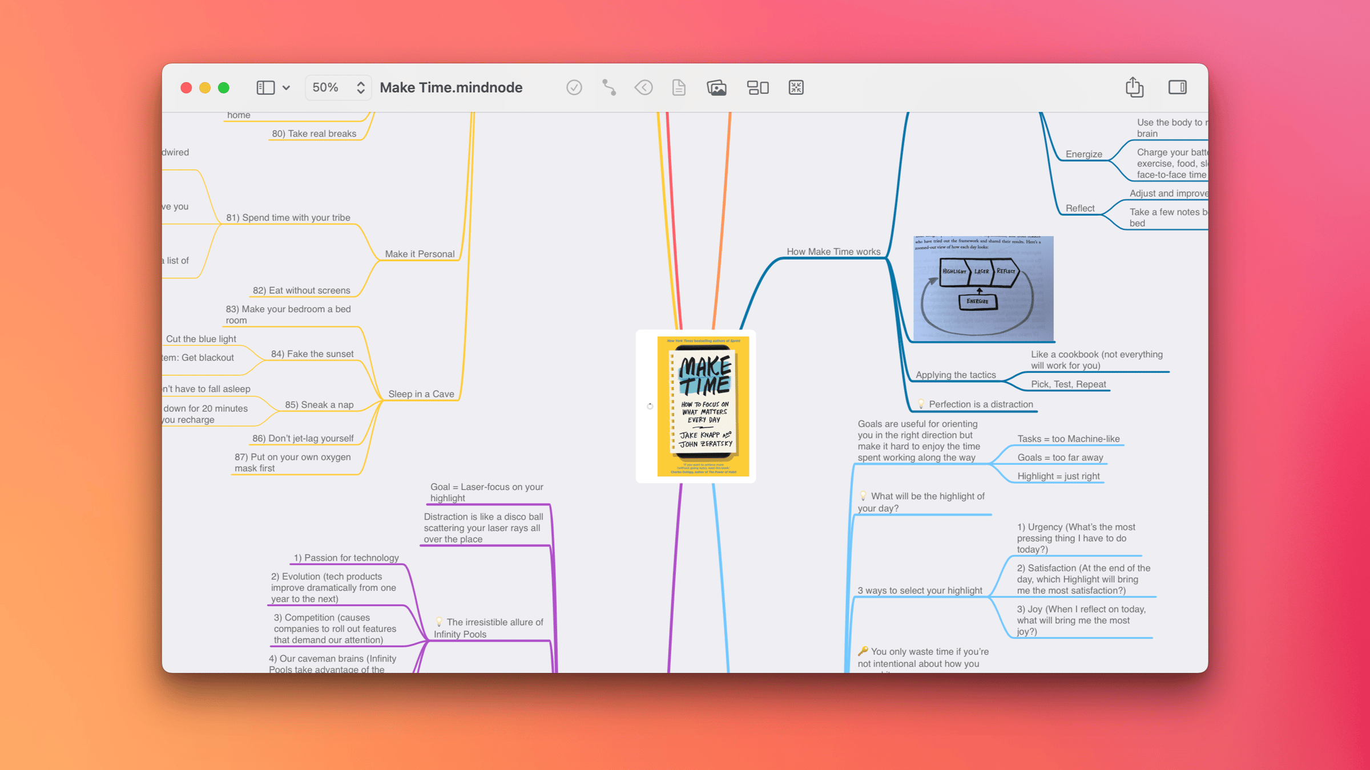Select the 'Applying the tactics' node
The image size is (1370, 770).
[956, 375]
